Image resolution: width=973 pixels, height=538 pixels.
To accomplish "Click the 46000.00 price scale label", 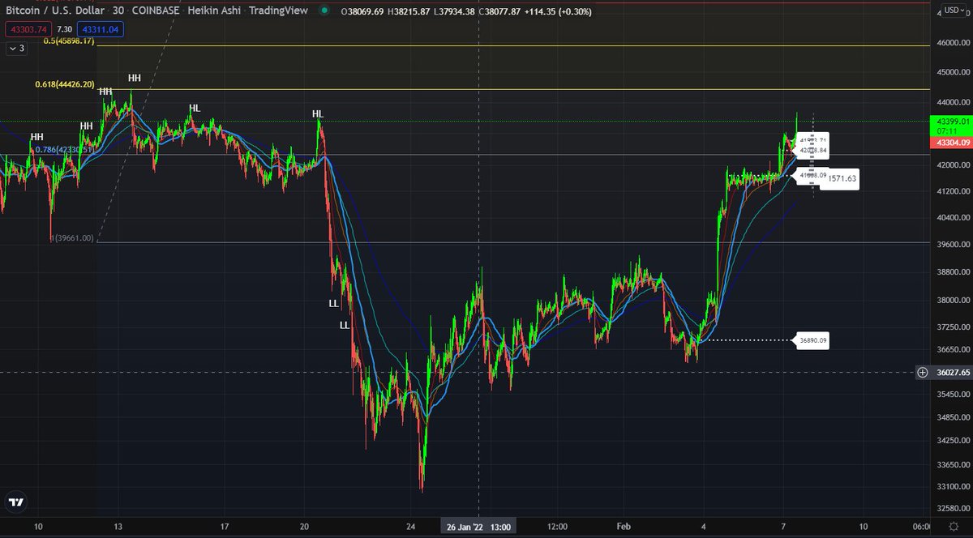I will click(952, 42).
